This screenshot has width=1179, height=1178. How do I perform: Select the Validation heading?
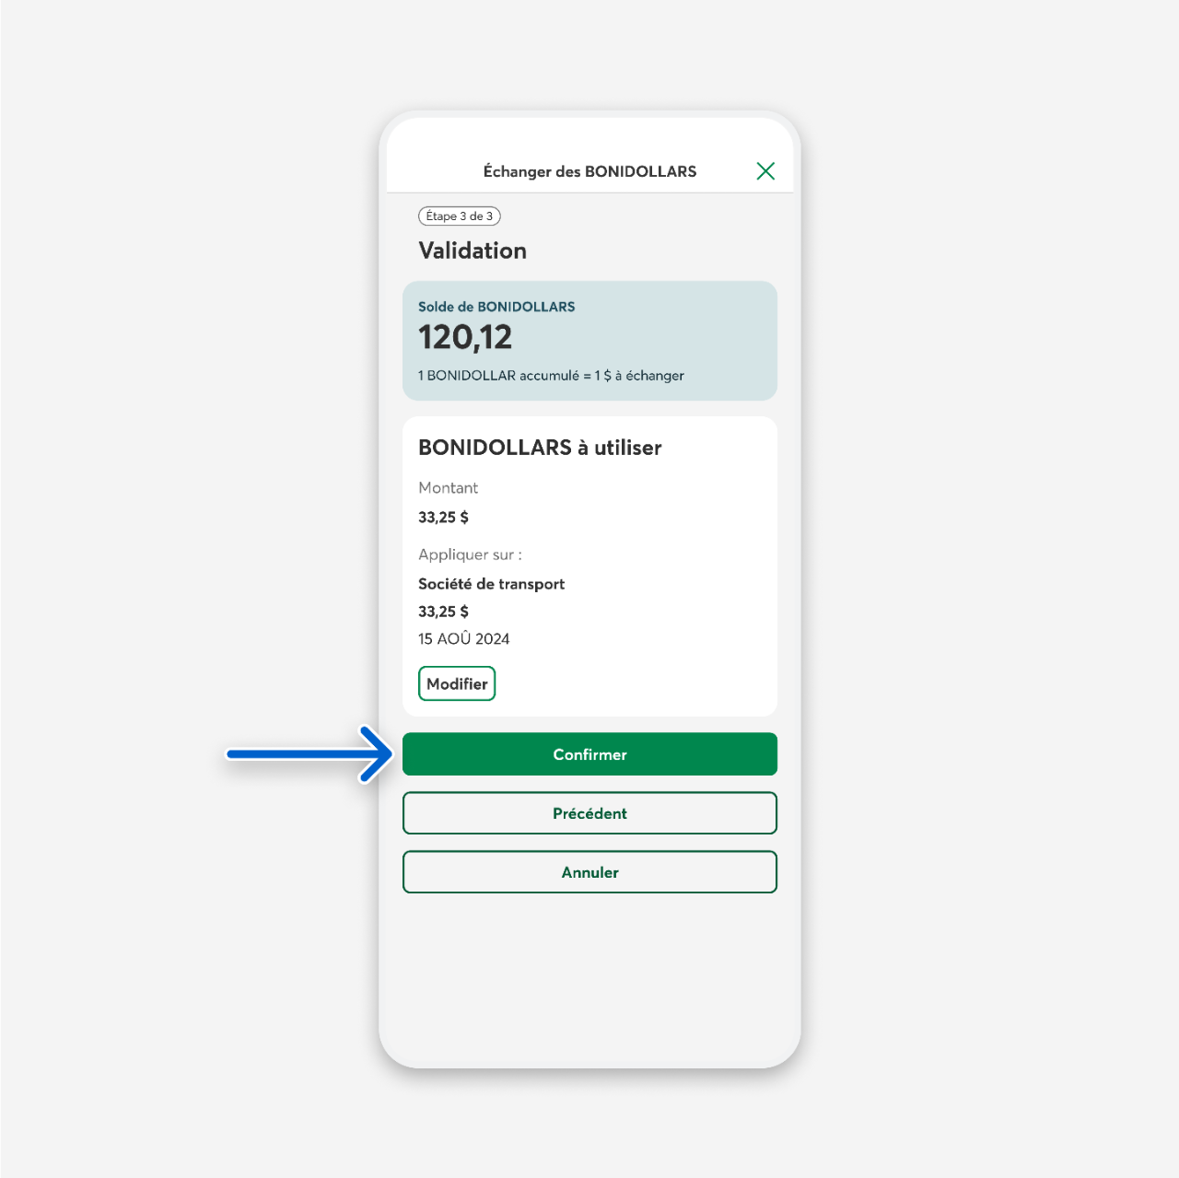pos(473,251)
